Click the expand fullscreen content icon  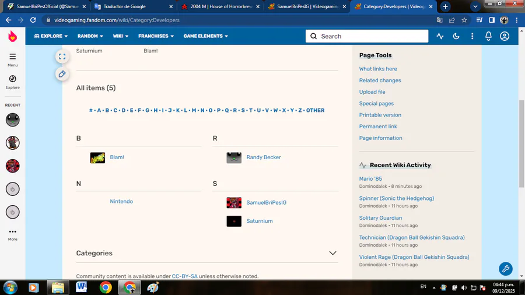coord(62,57)
